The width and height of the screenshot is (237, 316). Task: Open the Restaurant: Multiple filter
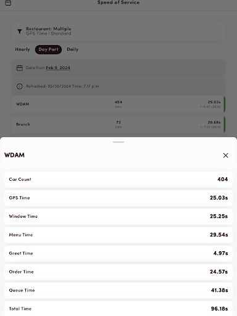[118, 31]
